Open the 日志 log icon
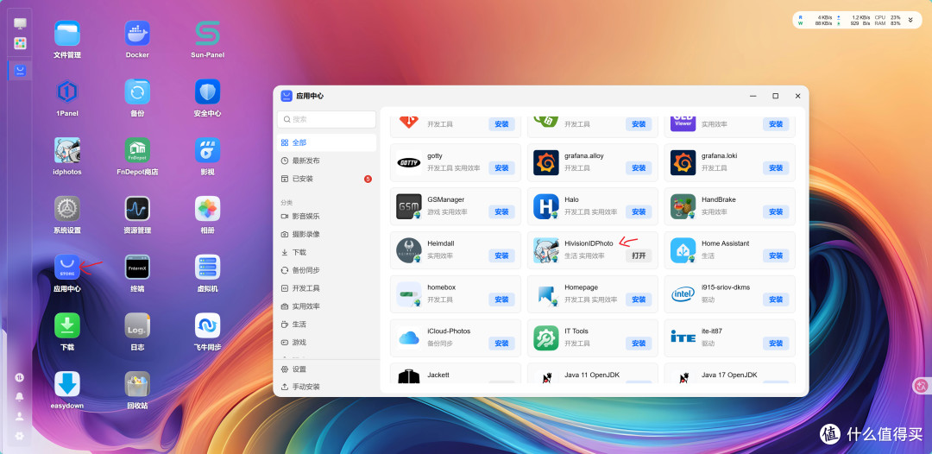Screen dimensions: 932x454 pos(137,325)
